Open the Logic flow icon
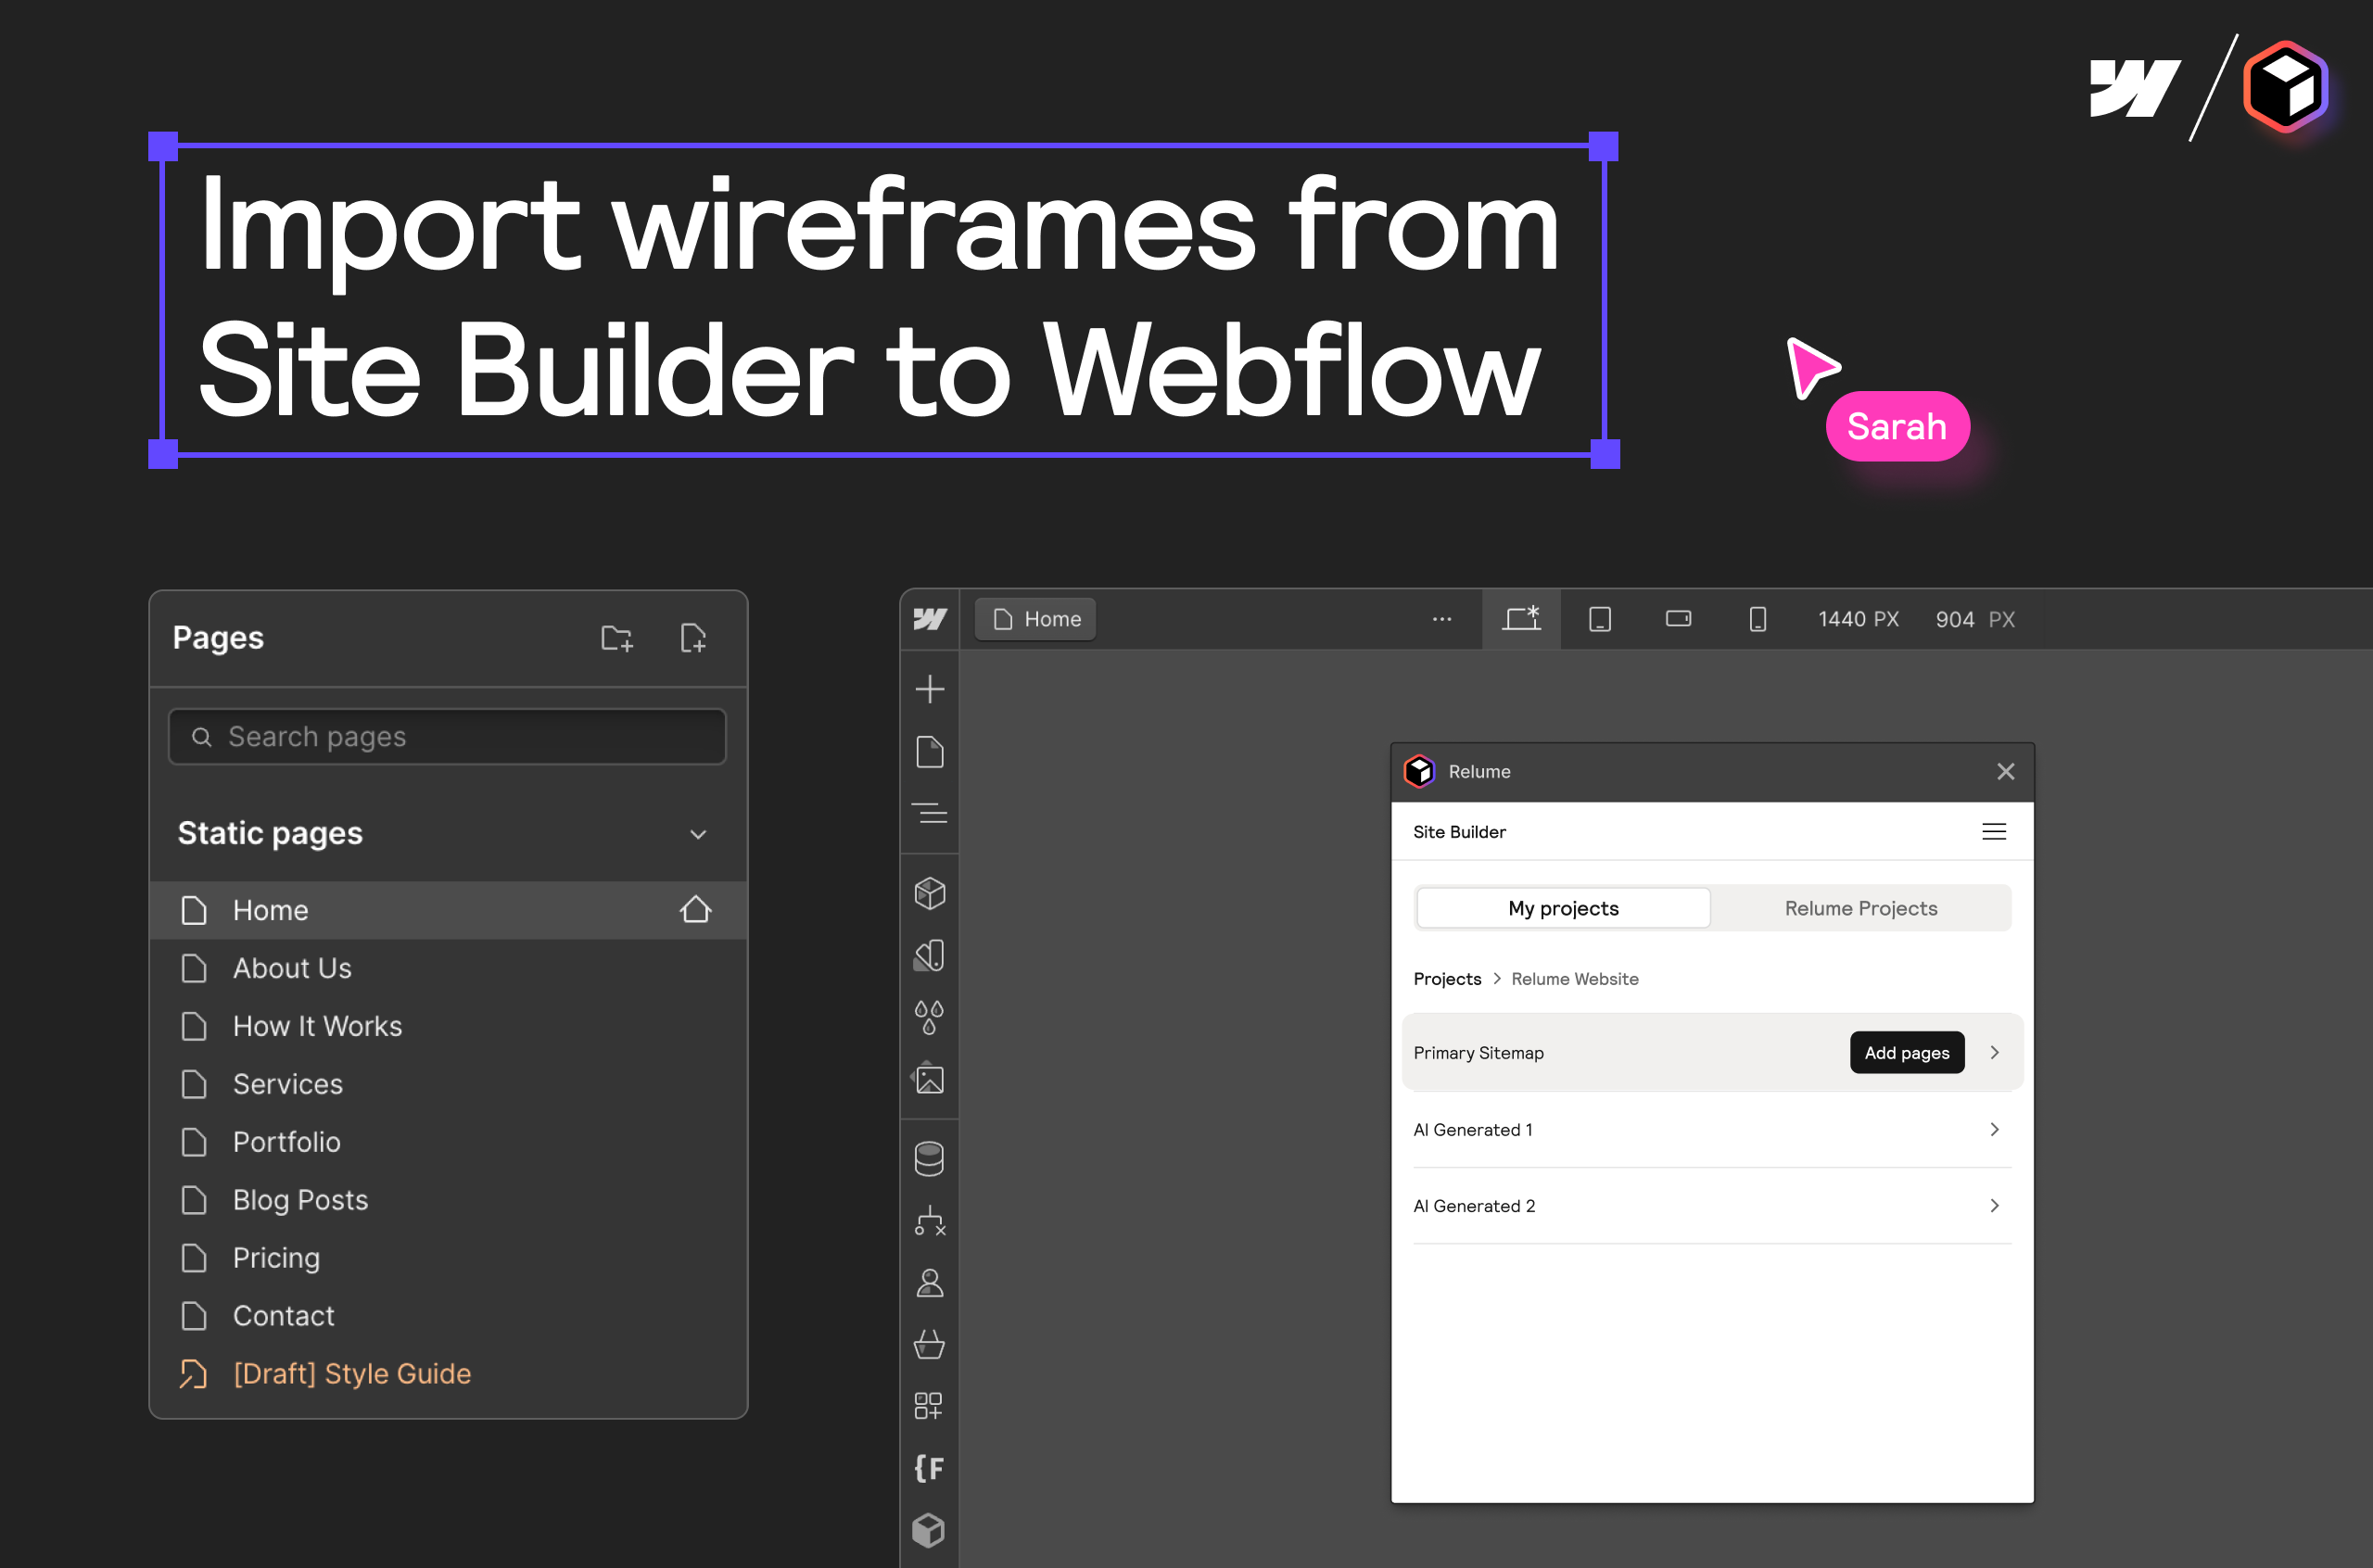2373x1568 pixels. 929,1221
